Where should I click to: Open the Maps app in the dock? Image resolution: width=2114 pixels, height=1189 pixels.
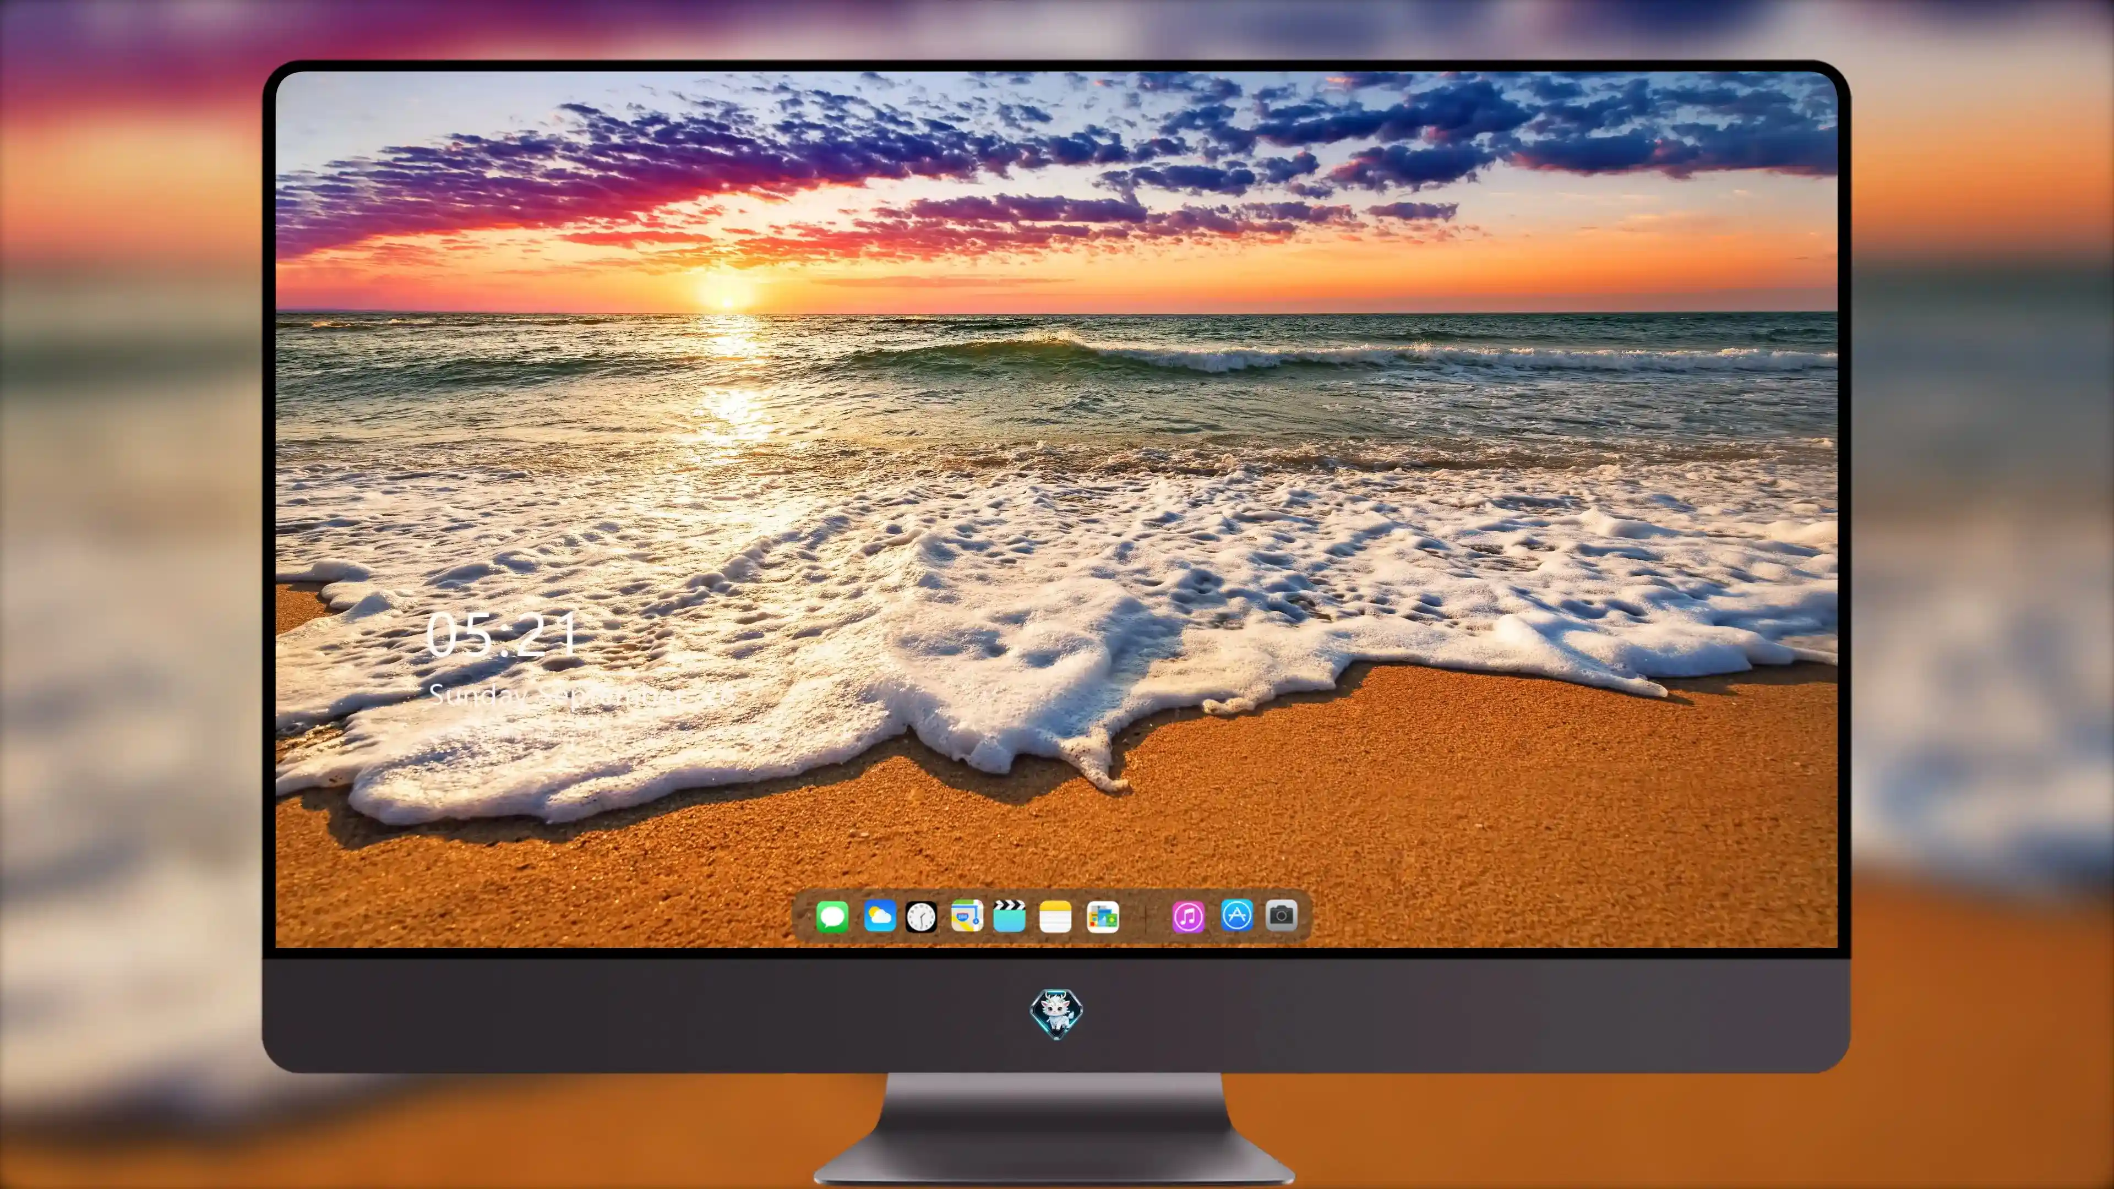click(x=967, y=916)
